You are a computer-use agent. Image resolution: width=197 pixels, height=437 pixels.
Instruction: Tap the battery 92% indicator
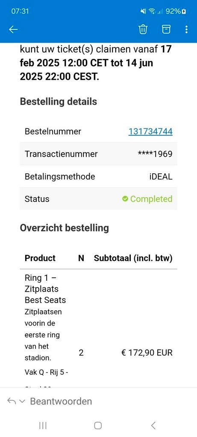click(176, 12)
